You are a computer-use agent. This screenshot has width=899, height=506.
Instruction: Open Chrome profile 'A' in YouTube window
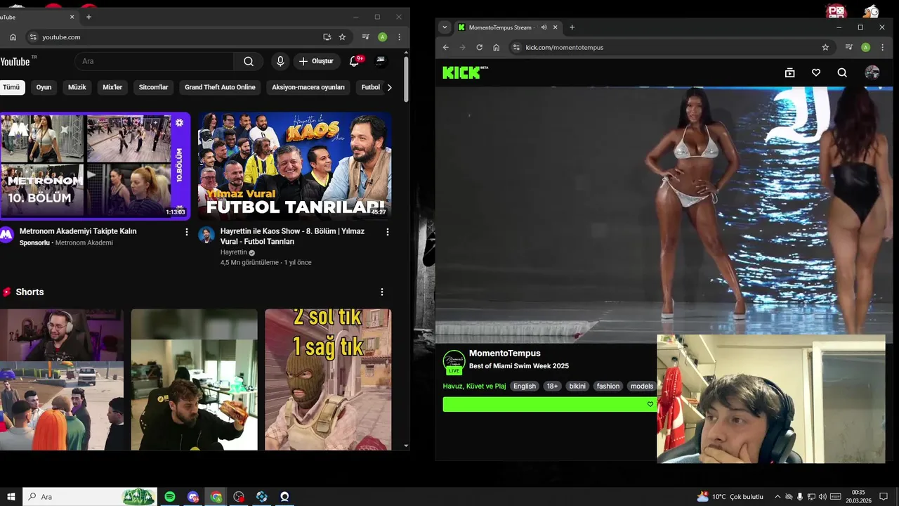coord(382,37)
